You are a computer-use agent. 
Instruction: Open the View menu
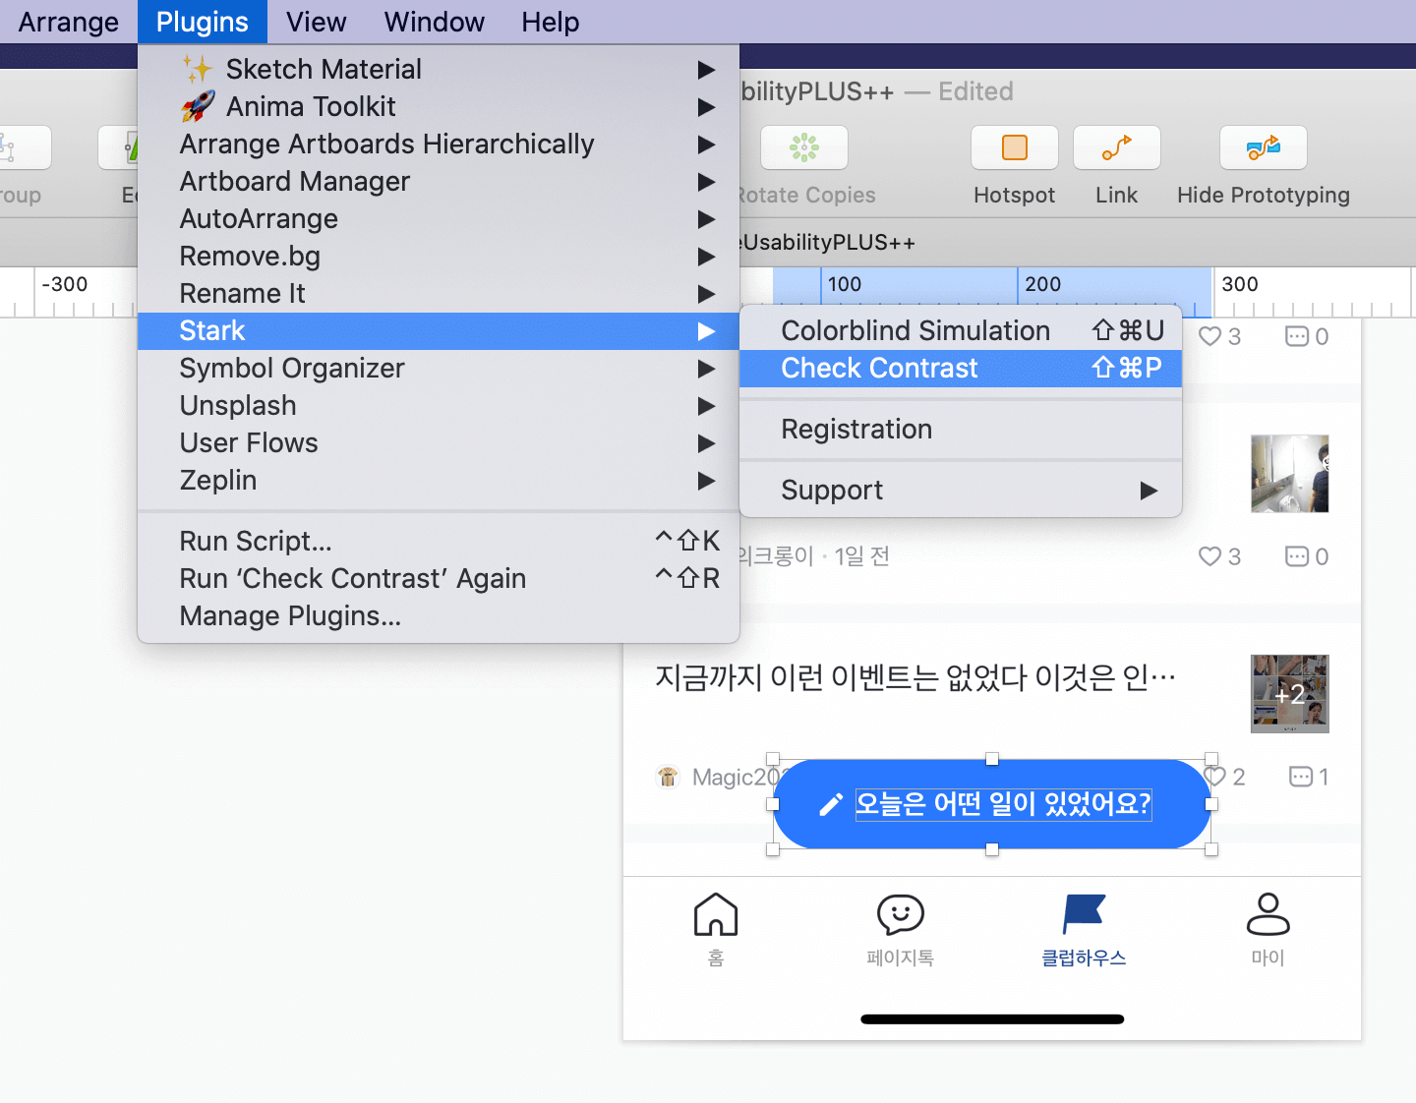click(x=316, y=22)
